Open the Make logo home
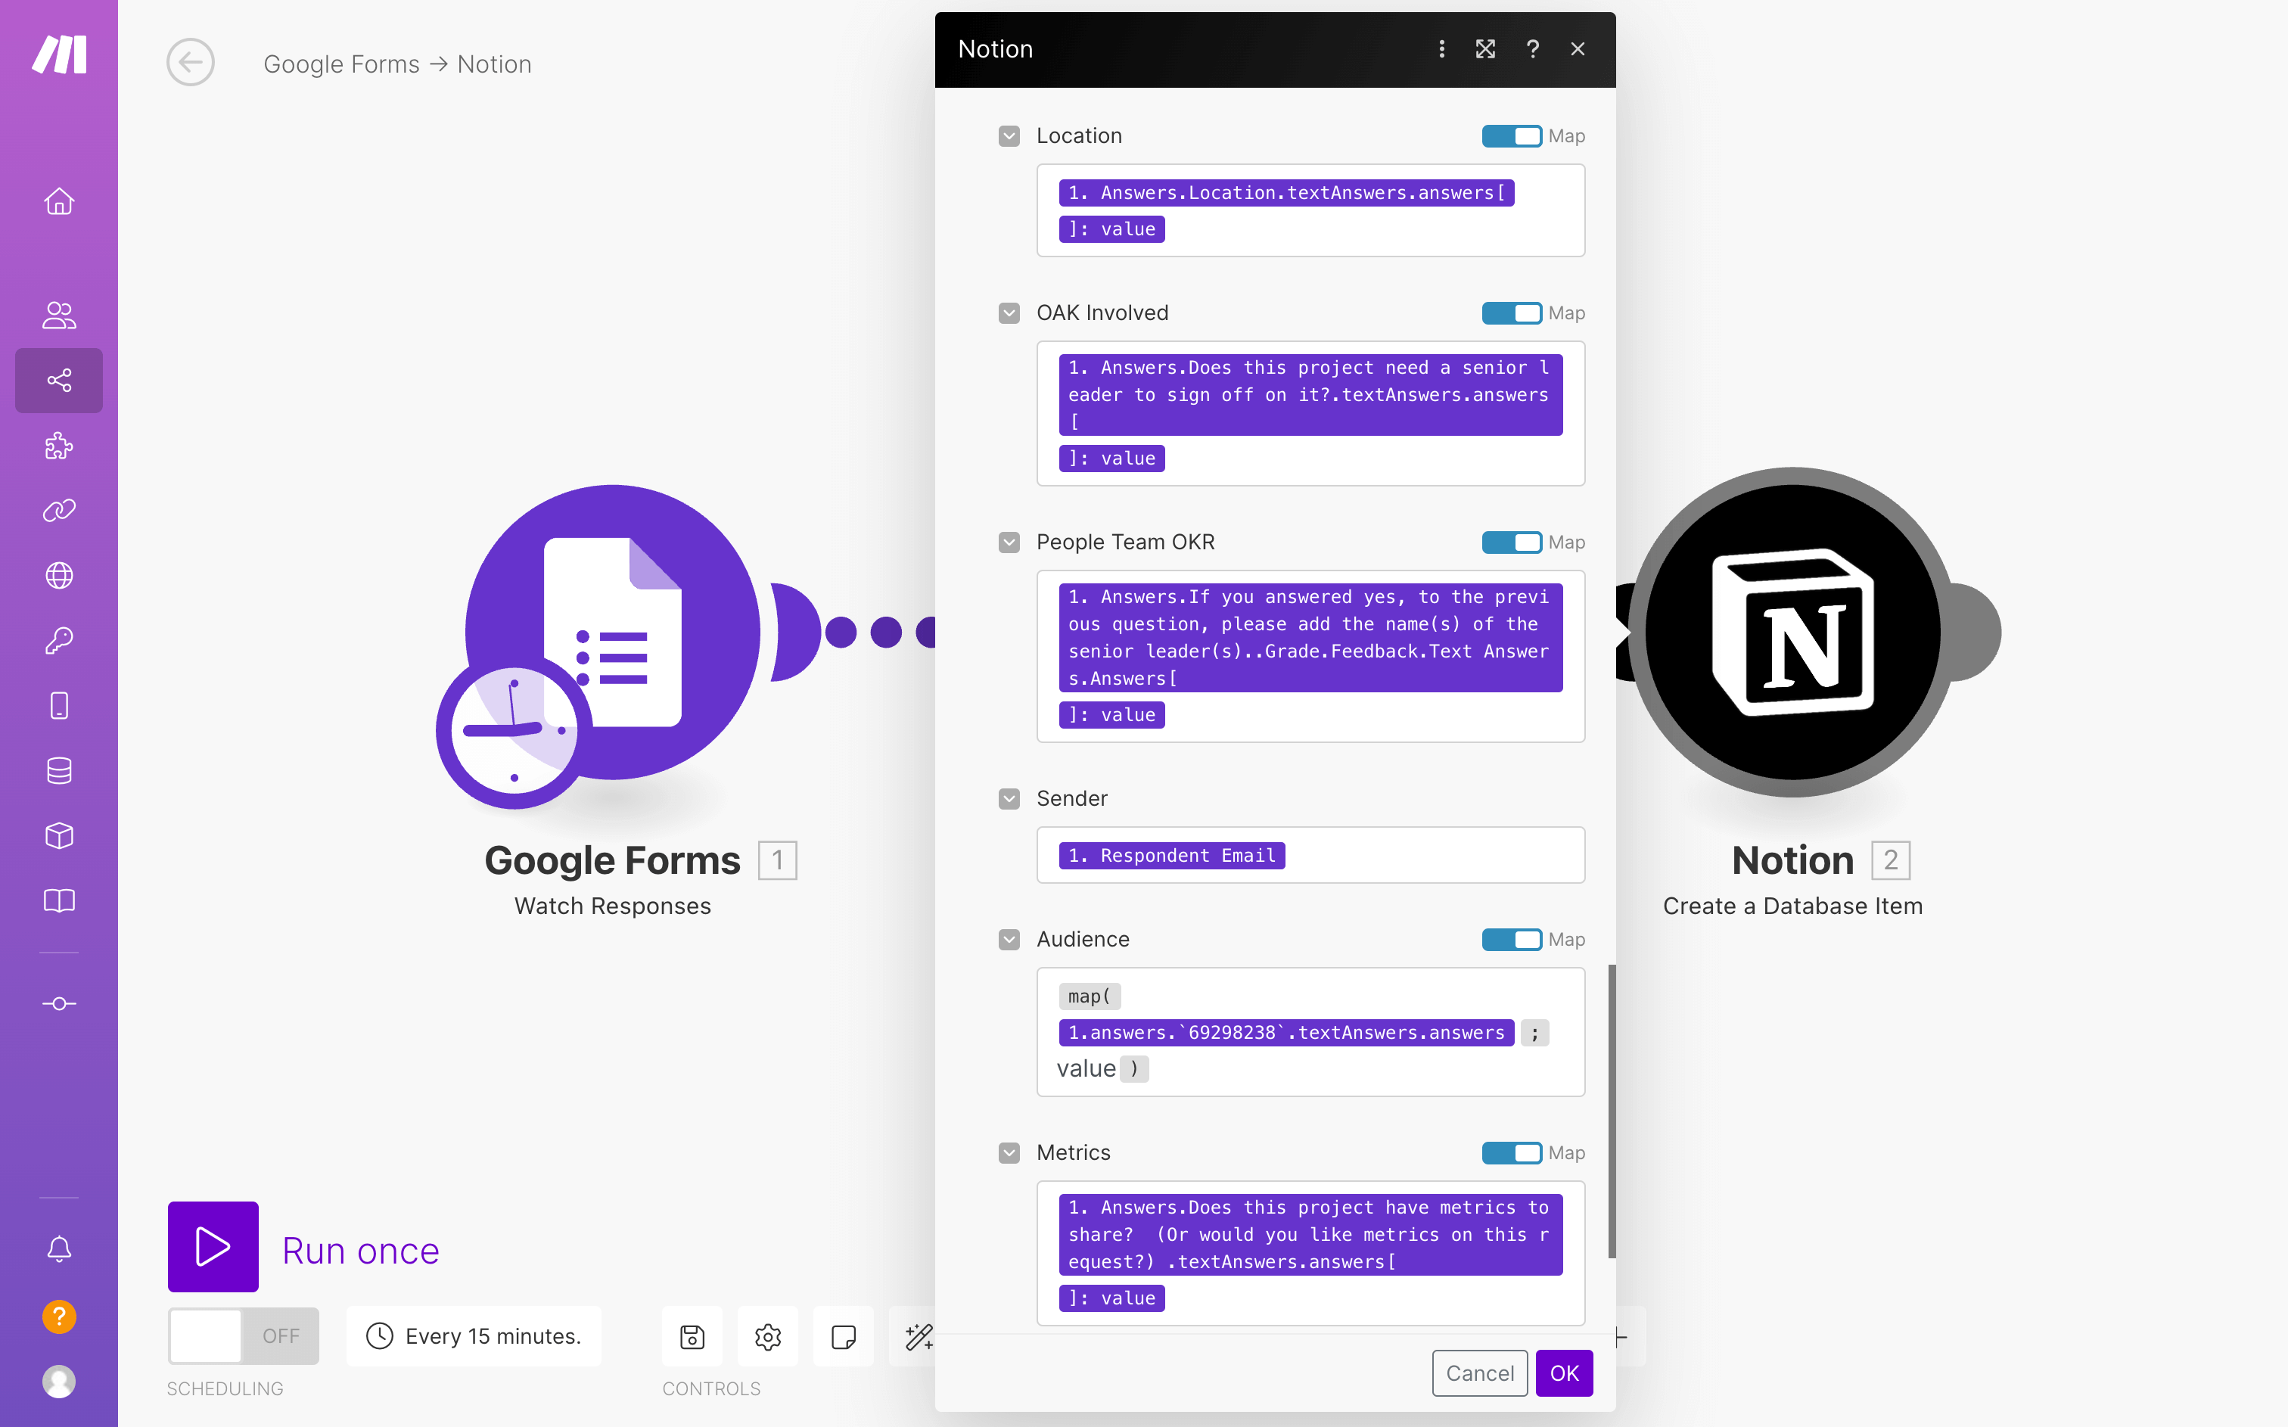The width and height of the screenshot is (2288, 1427). 60,54
